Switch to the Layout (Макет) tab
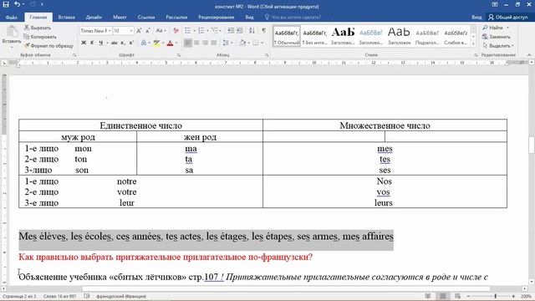 [x=120, y=17]
